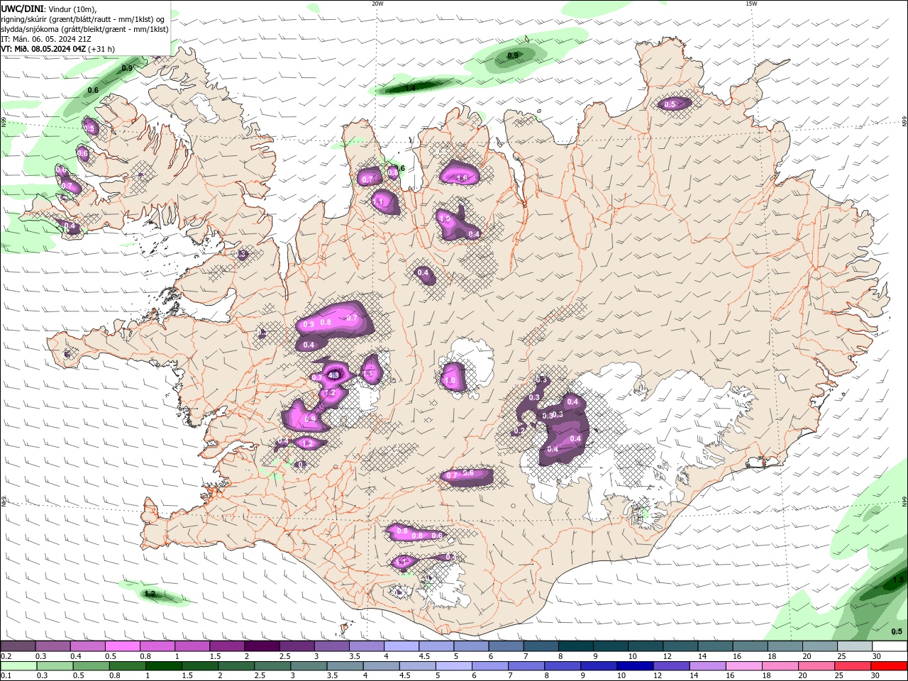Click the 1.0 value on the central glacier
Screen dimensions: 908x681
coord(450,381)
